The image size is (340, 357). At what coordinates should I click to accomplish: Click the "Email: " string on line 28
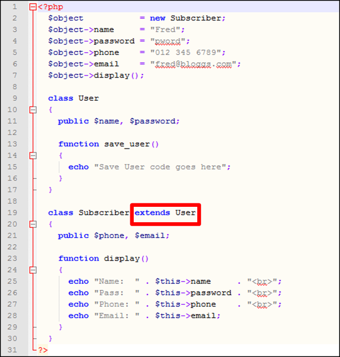click(117, 316)
